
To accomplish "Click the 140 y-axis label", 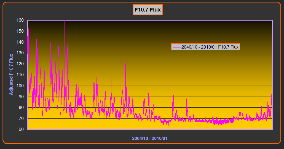I will pyautogui.click(x=20, y=42).
